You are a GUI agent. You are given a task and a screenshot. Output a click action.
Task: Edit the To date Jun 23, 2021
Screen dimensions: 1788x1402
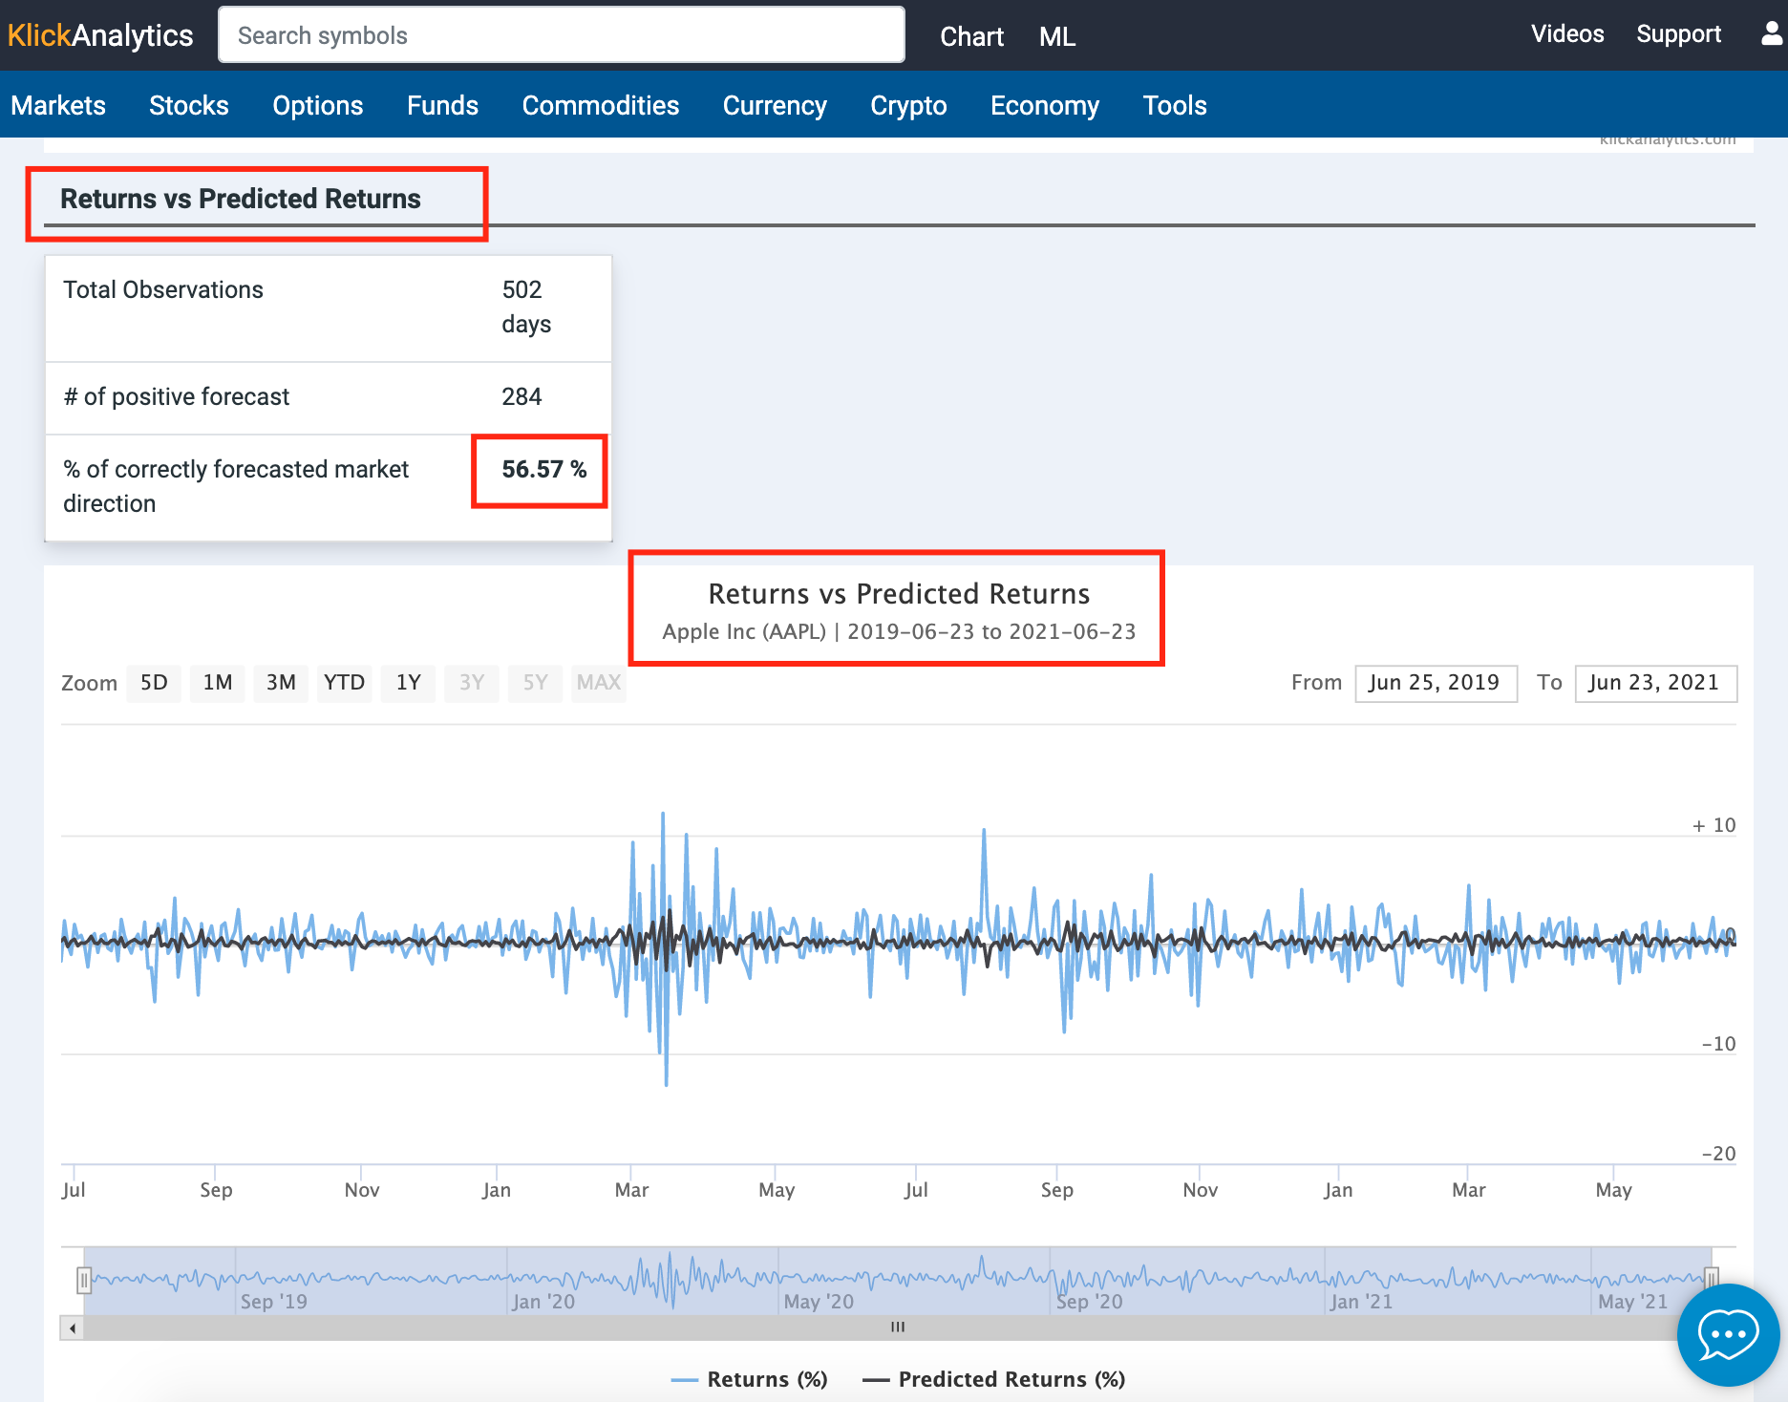(1655, 683)
